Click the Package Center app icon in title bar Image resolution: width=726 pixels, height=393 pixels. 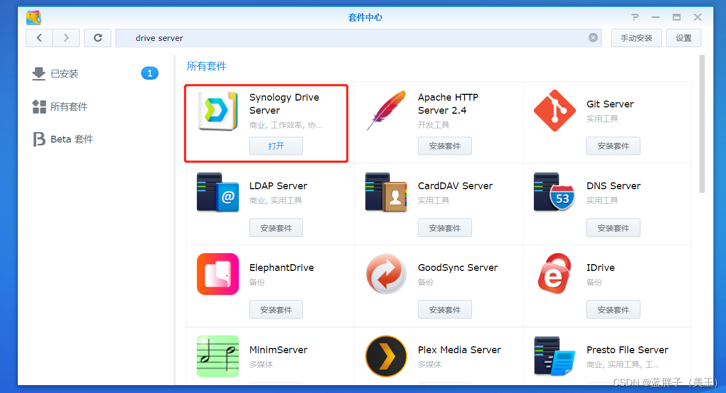[x=34, y=17]
